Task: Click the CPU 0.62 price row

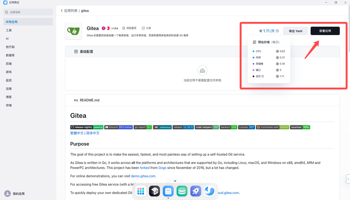Action: point(269,51)
